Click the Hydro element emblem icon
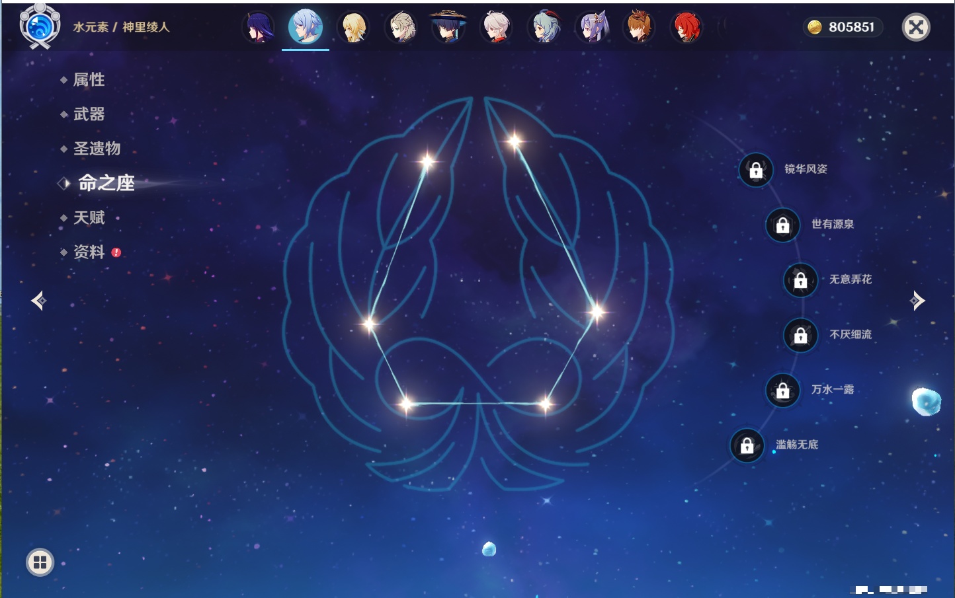The width and height of the screenshot is (955, 598). click(40, 26)
